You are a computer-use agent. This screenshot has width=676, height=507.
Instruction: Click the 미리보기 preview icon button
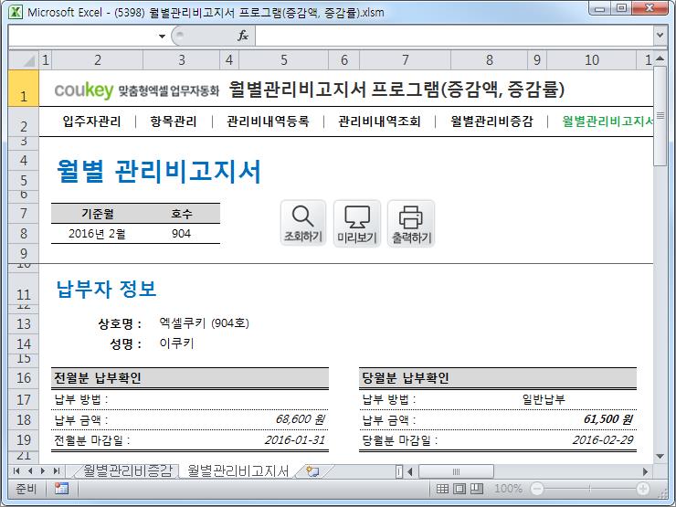click(357, 223)
